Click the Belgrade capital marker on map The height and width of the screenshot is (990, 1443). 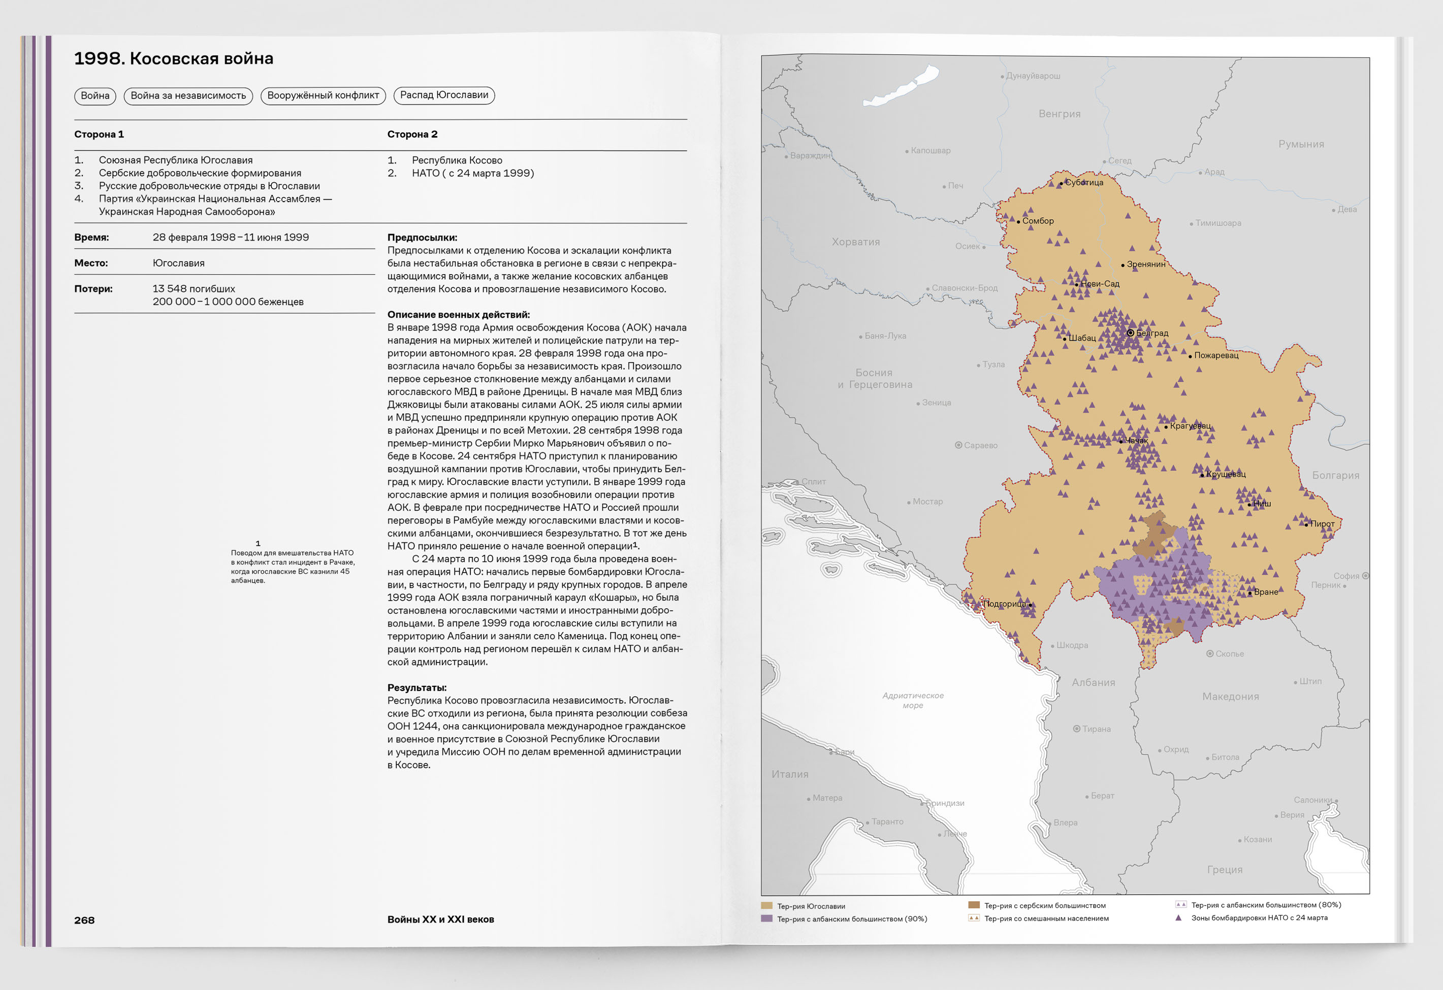pos(1130,334)
